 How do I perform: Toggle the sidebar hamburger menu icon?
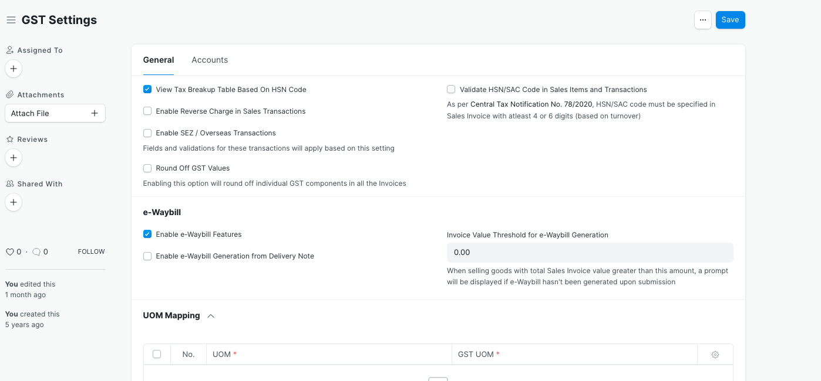[x=11, y=20]
